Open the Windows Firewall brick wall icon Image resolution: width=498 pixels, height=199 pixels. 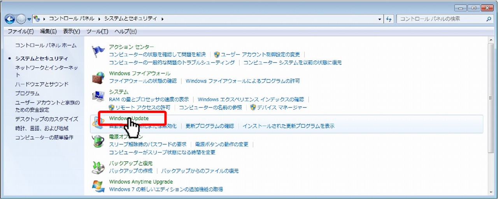click(x=98, y=77)
